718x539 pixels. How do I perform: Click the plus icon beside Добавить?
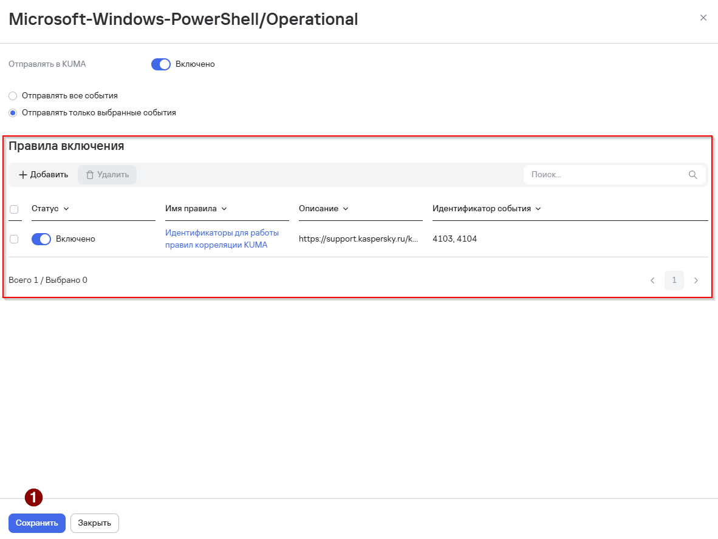pos(23,175)
